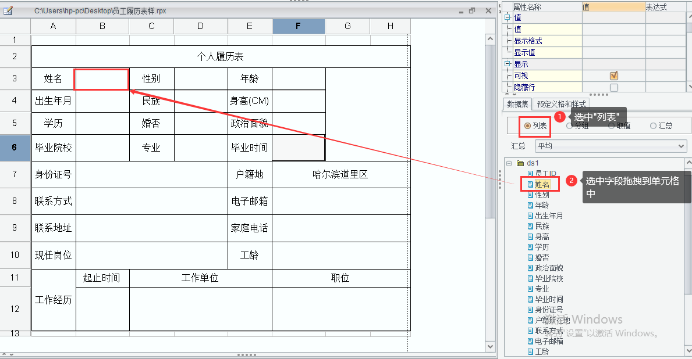
Task: Select the 性别 field icon in the dataset tree
Action: [x=530, y=195]
